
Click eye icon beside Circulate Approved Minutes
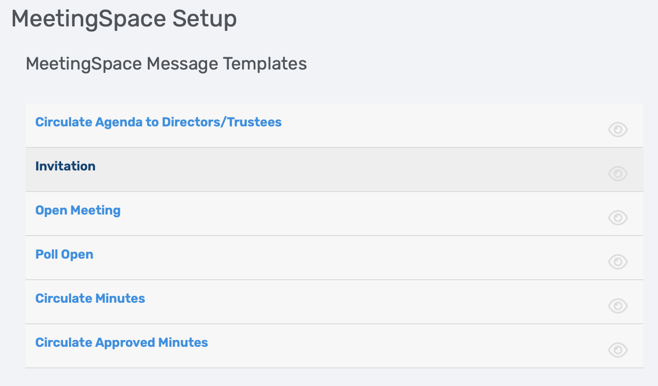(618, 350)
